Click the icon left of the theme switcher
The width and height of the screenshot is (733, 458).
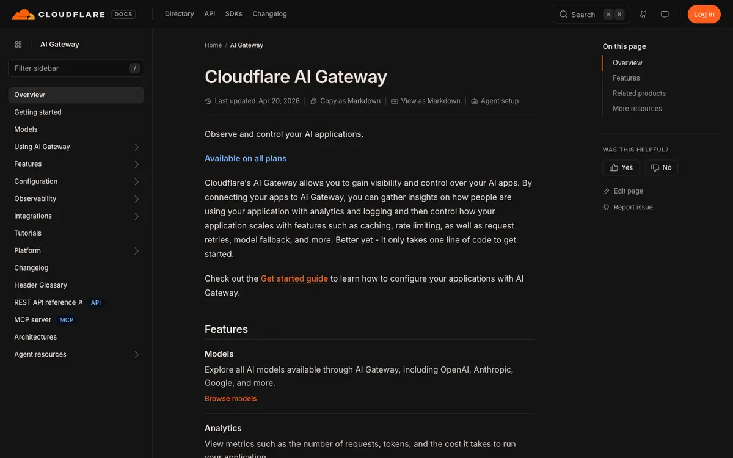coord(643,14)
